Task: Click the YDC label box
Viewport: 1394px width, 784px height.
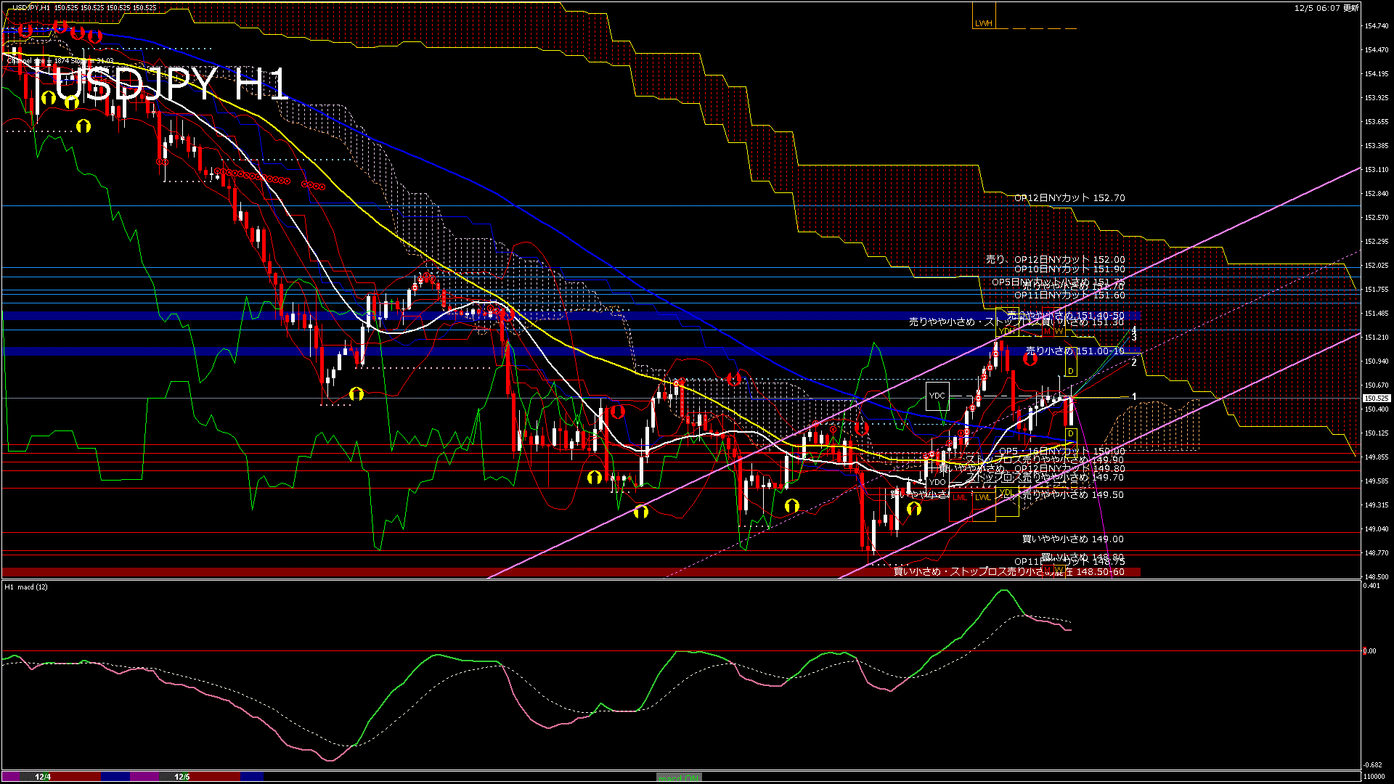Action: click(937, 396)
